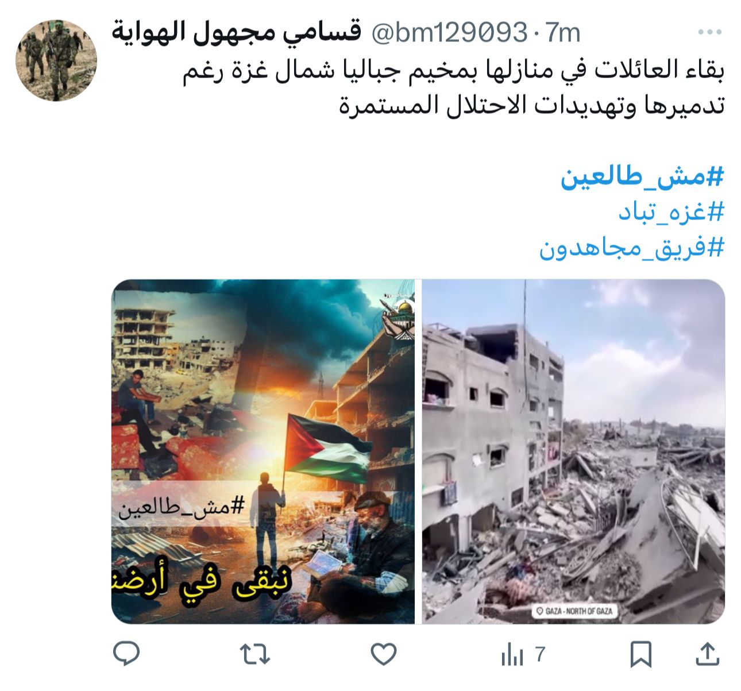
Task: Open the #غزه_تباد hashtag link
Action: (x=671, y=213)
